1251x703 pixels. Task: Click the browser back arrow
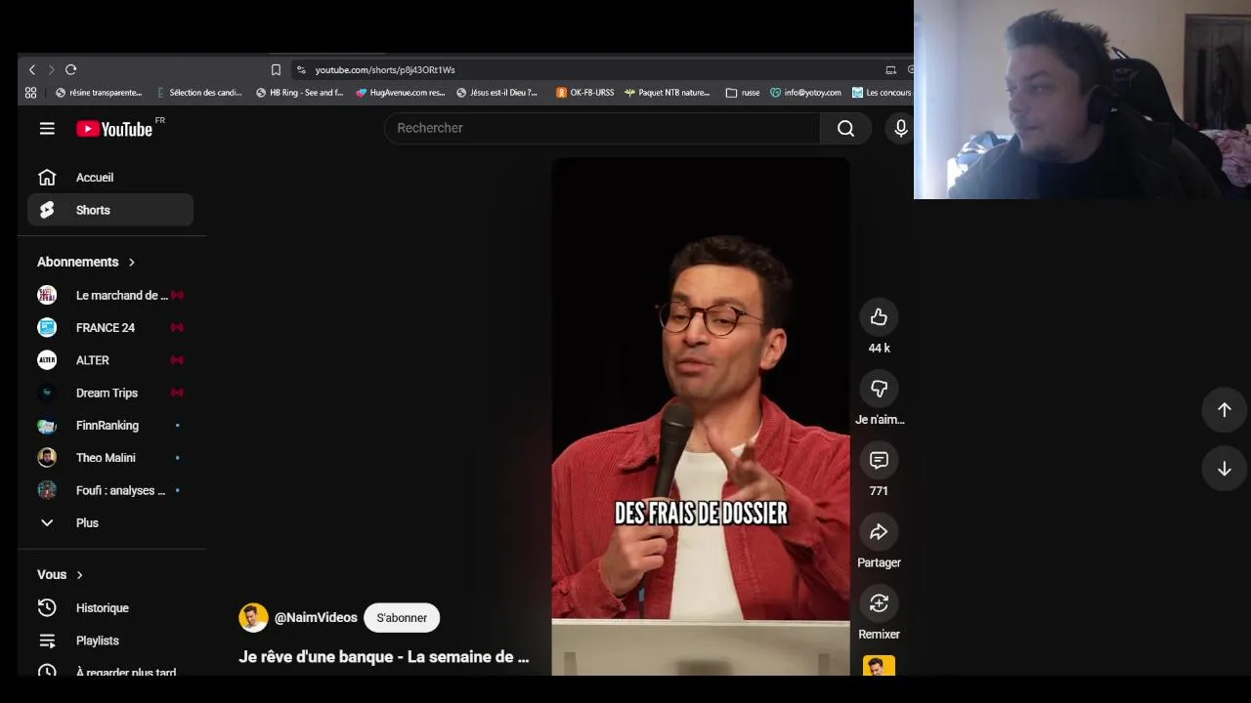coord(32,69)
